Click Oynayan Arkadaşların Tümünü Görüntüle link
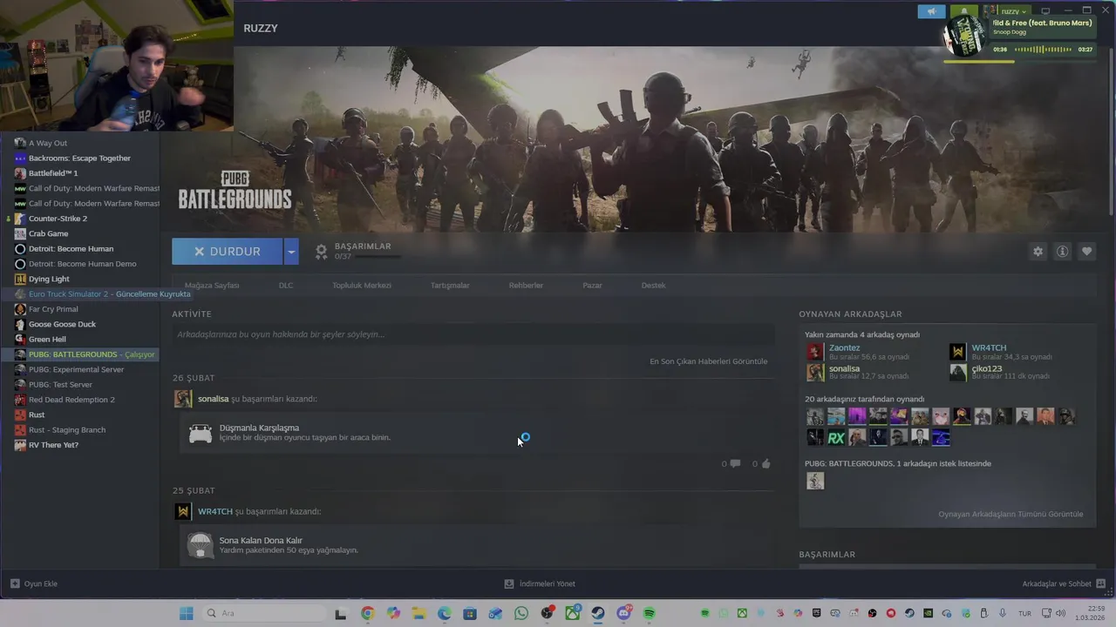The image size is (1116, 627). point(1011,514)
